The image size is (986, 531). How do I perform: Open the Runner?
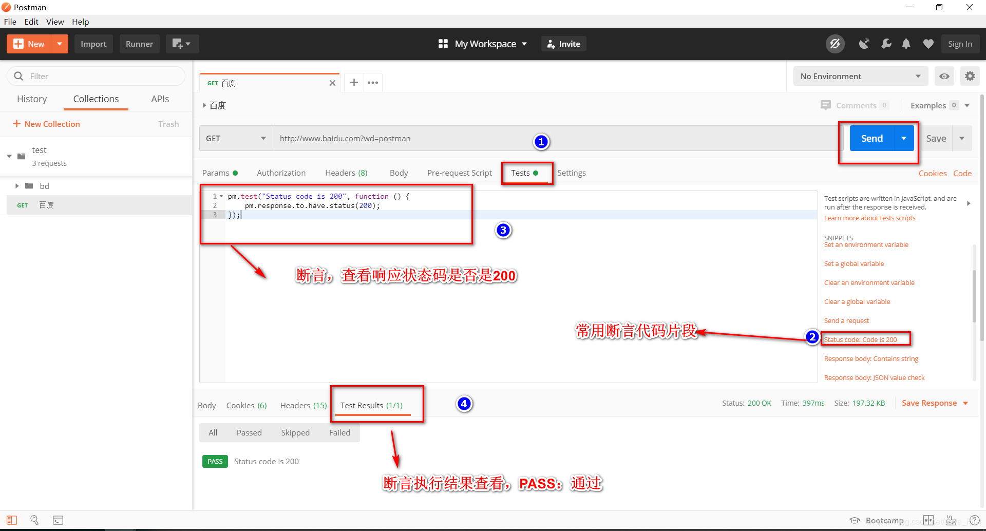pyautogui.click(x=139, y=44)
